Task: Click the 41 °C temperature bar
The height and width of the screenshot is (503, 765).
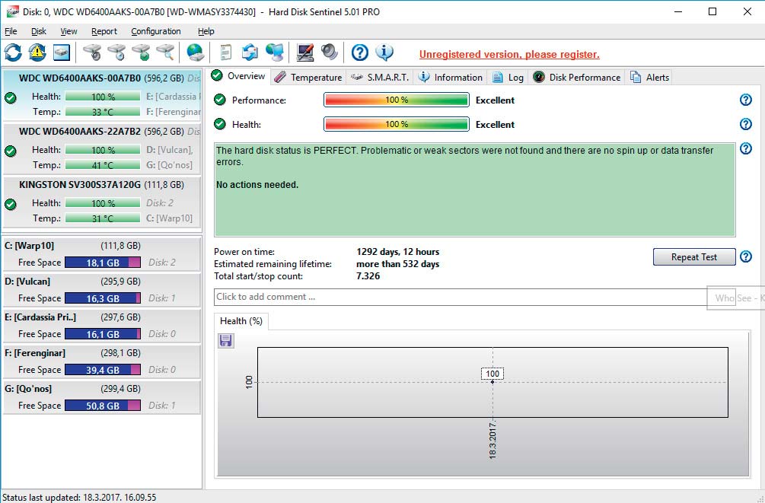Action: 103,165
